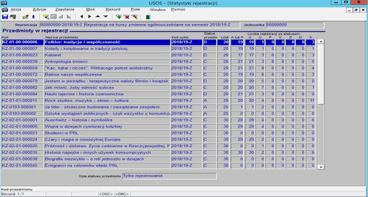Click code KZ-01-00-000079

tap(23, 81)
